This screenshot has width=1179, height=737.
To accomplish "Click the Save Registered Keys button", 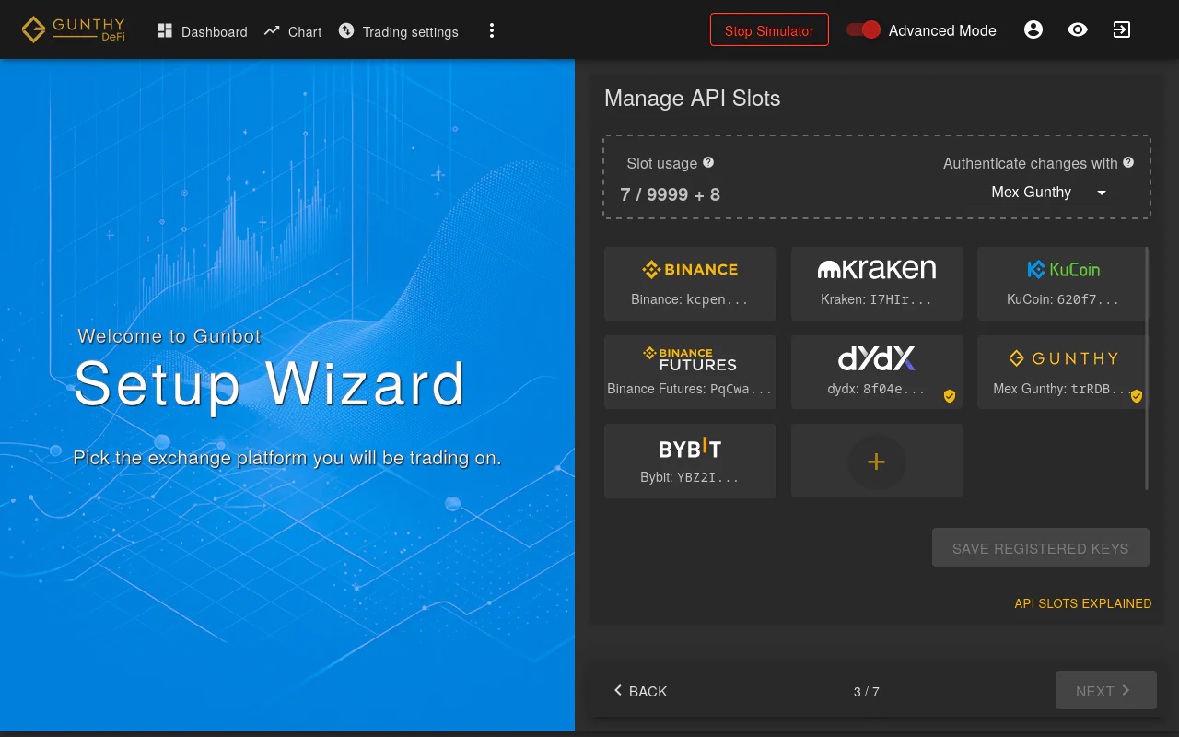I will [1041, 548].
